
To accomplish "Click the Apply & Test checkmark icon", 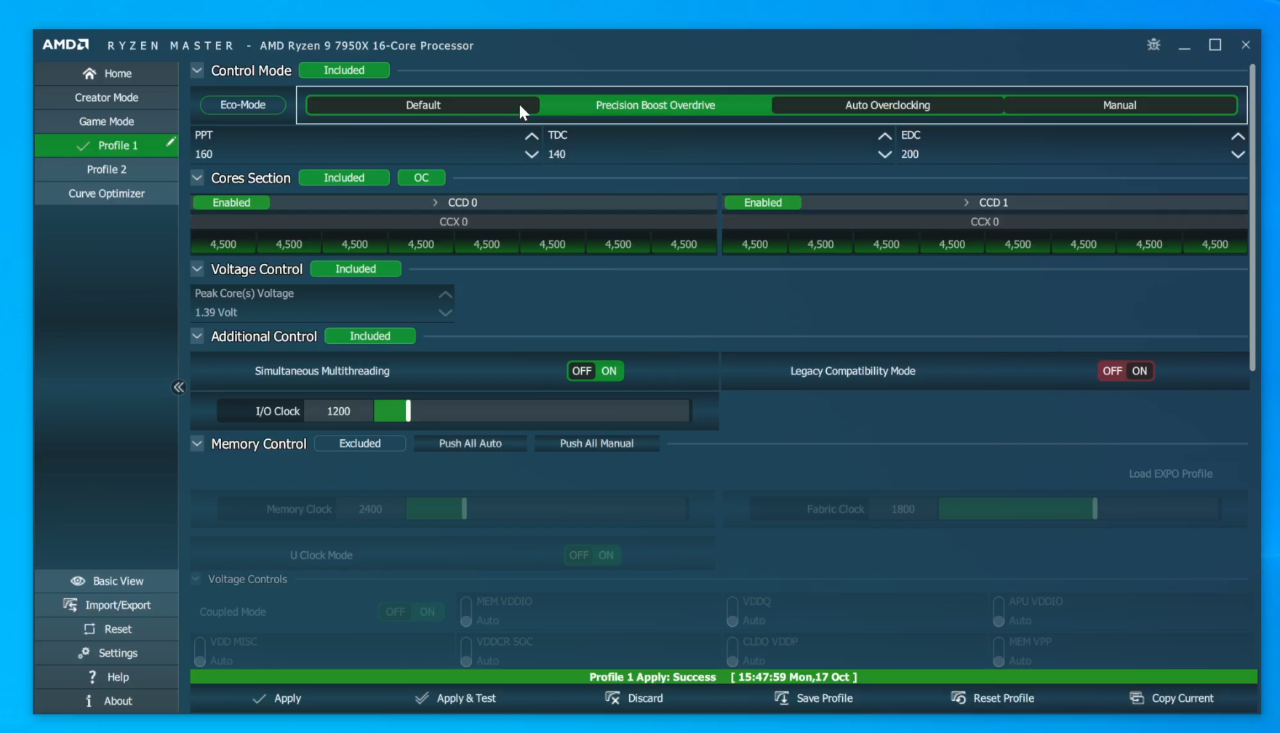I will point(422,698).
